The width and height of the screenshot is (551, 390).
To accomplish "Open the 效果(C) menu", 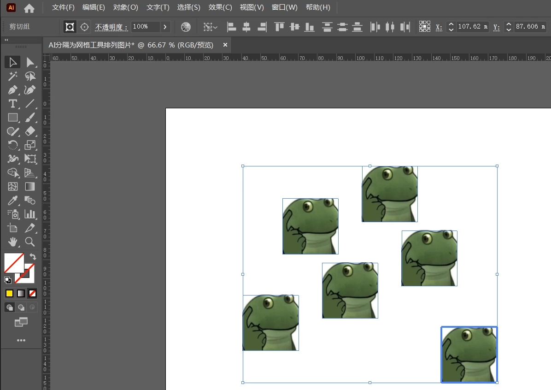I will 220,7.
